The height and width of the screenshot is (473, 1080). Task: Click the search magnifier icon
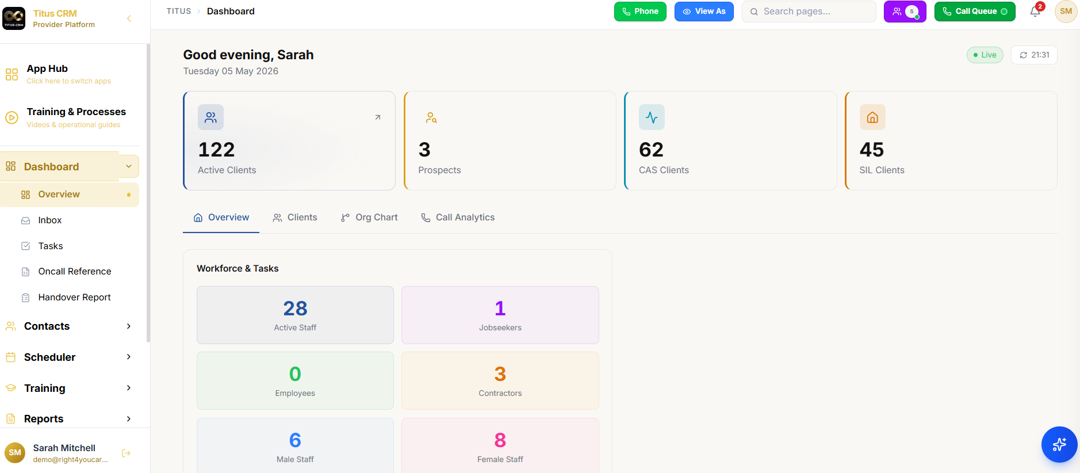pyautogui.click(x=754, y=12)
